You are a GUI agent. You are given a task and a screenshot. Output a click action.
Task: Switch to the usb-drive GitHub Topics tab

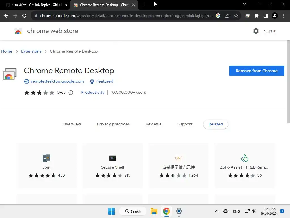coord(35,5)
